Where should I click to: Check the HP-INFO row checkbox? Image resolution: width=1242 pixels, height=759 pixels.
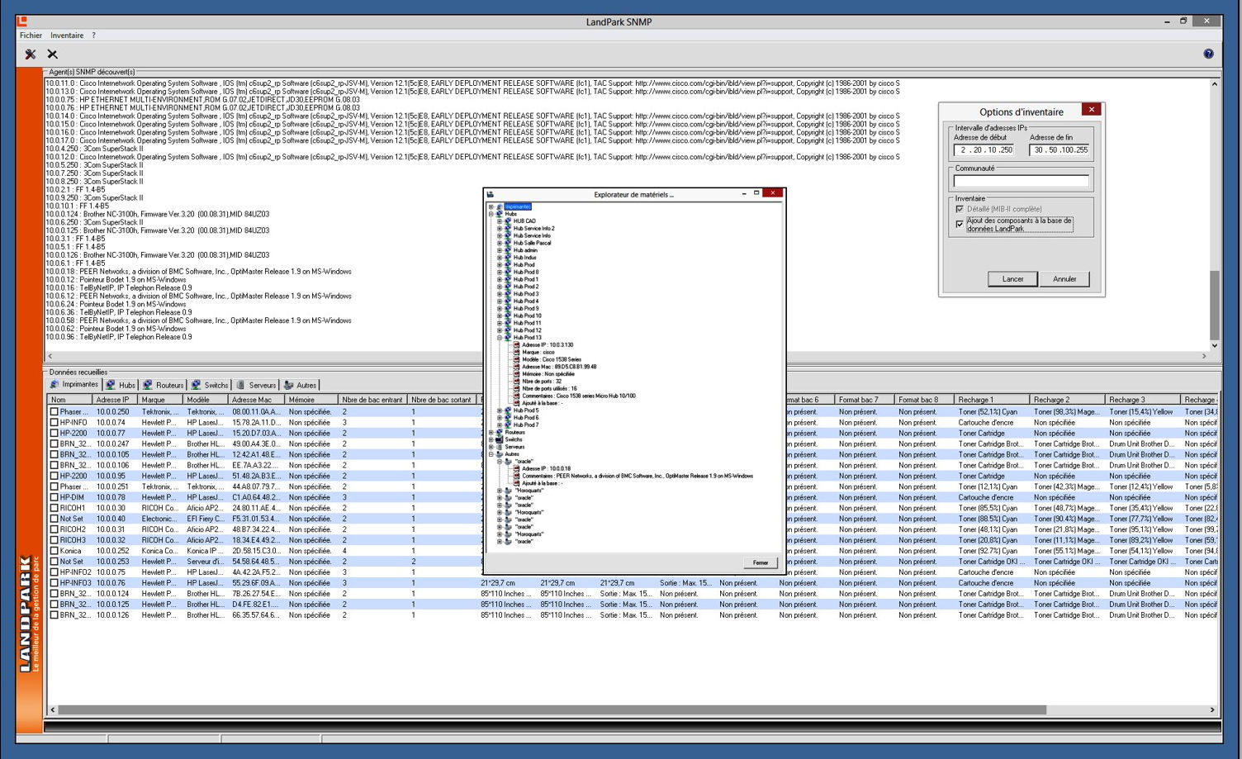coord(55,422)
